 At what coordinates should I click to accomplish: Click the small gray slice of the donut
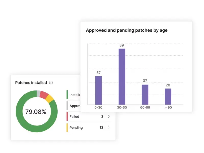click(38, 93)
